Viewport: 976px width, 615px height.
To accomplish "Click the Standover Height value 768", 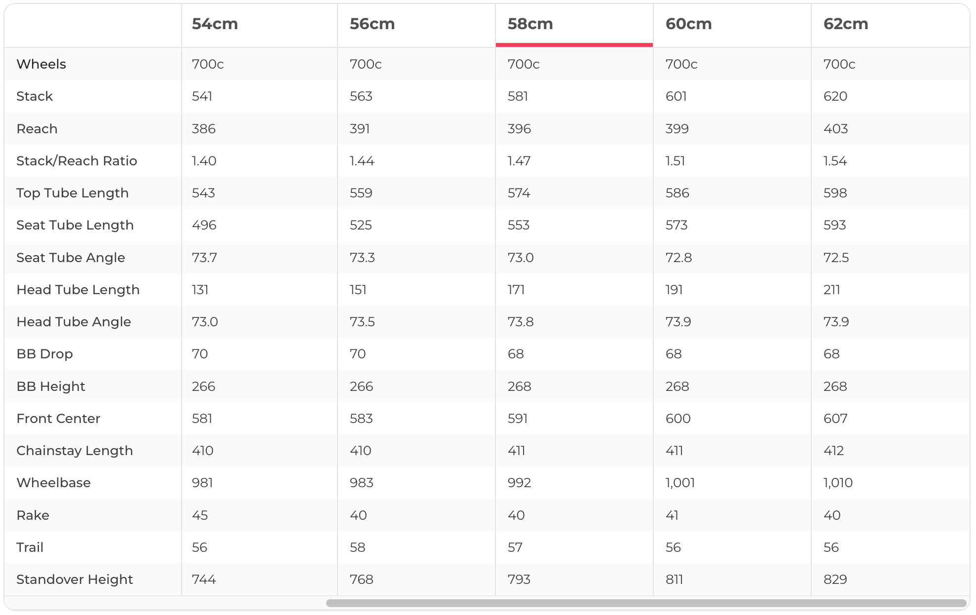I will [361, 579].
